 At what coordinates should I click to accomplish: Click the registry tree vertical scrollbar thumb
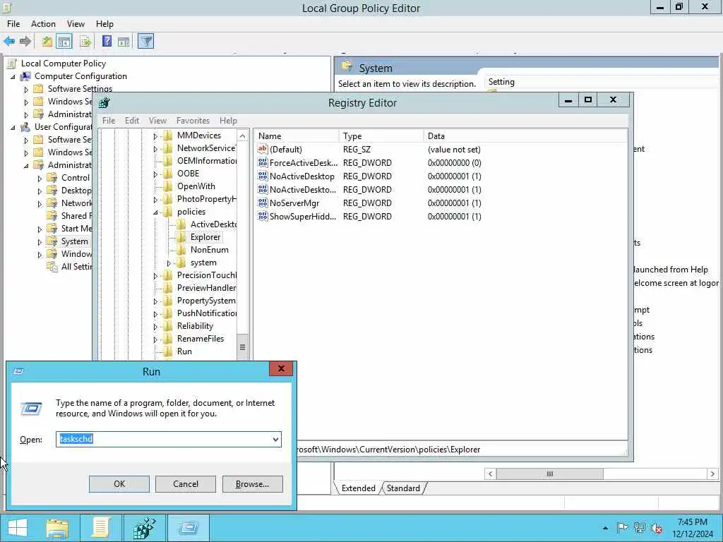[x=243, y=347]
